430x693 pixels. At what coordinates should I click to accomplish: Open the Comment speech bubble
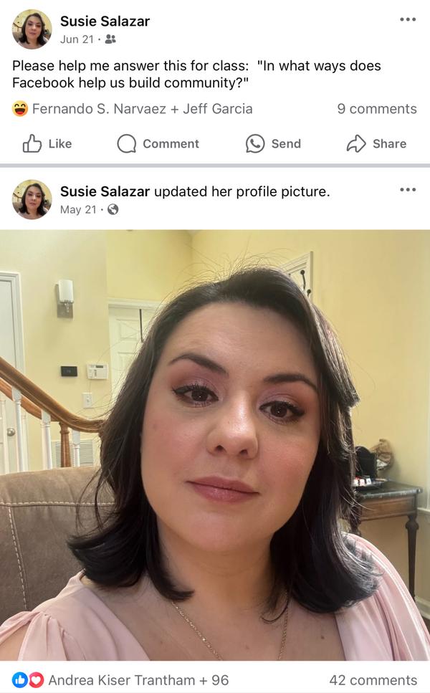coord(126,143)
